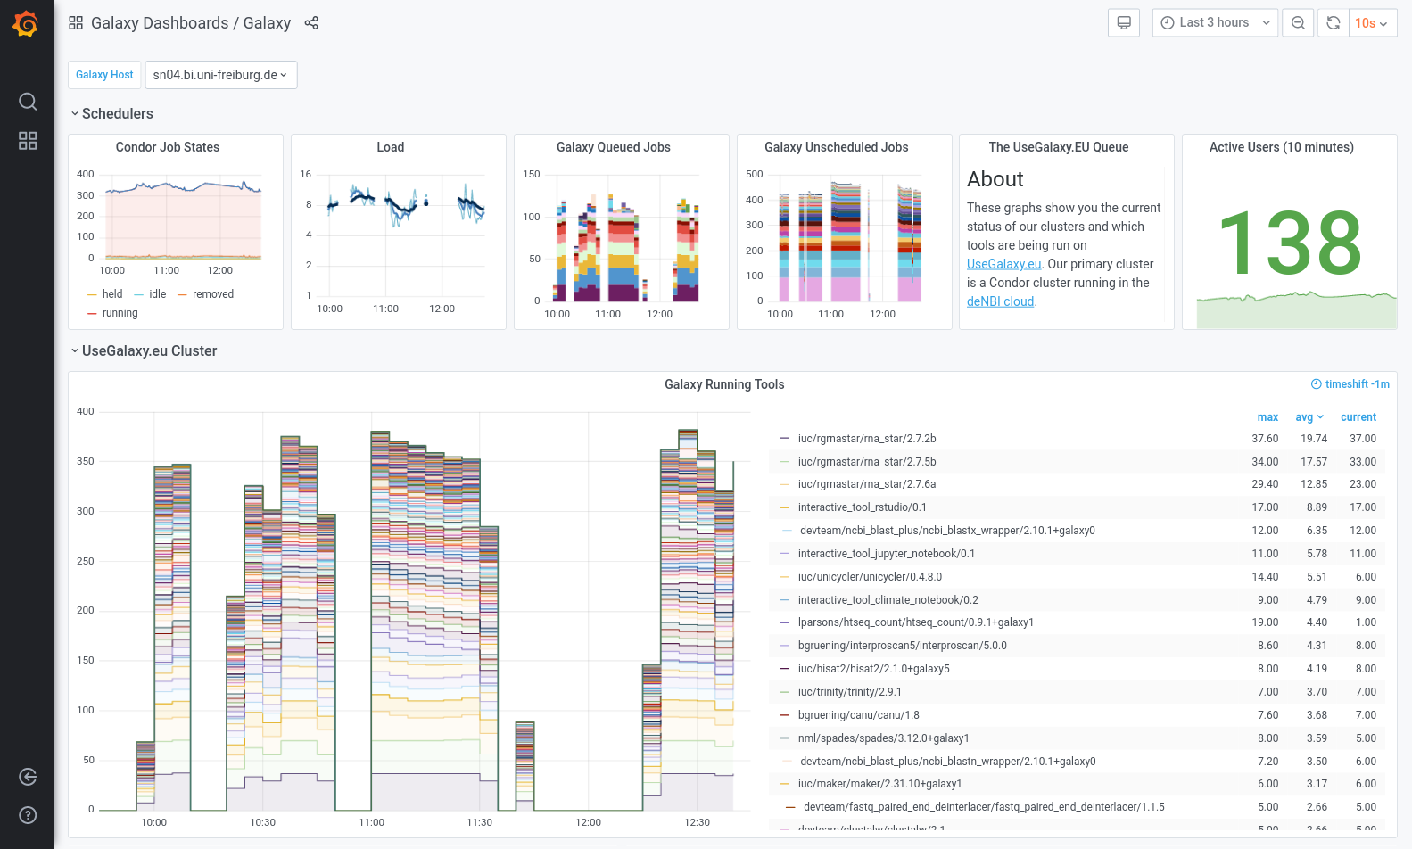1412x849 pixels.
Task: Click color swatch for interactive_tool_climate_notebook/0.2
Action: [785, 600]
